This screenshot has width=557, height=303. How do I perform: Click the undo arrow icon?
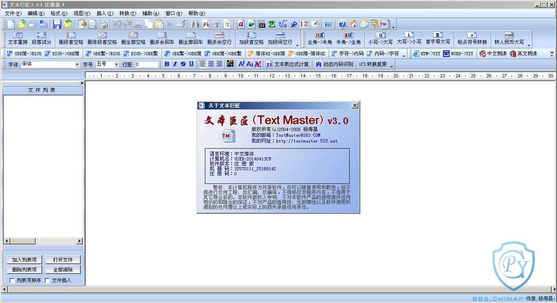click(117, 24)
